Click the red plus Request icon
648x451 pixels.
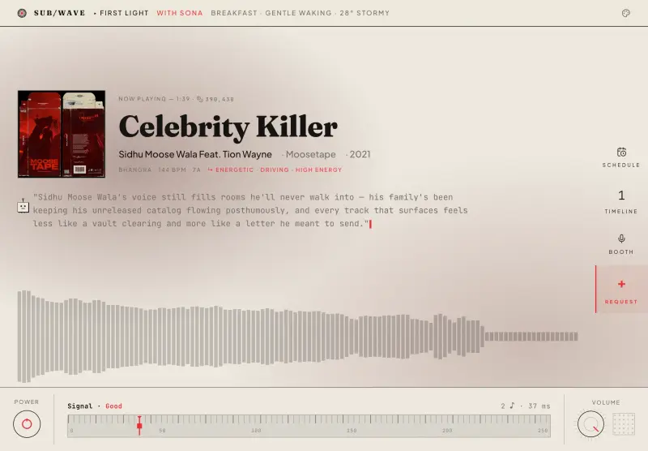[x=621, y=284]
